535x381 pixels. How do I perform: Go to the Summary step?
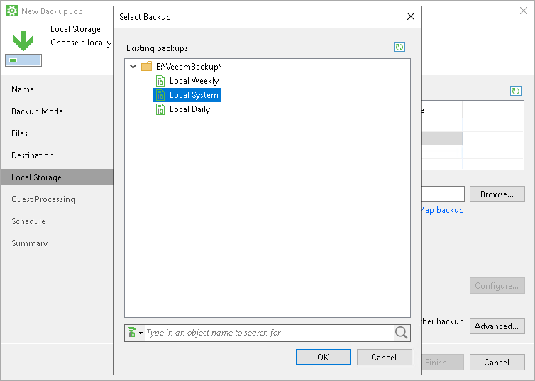29,243
